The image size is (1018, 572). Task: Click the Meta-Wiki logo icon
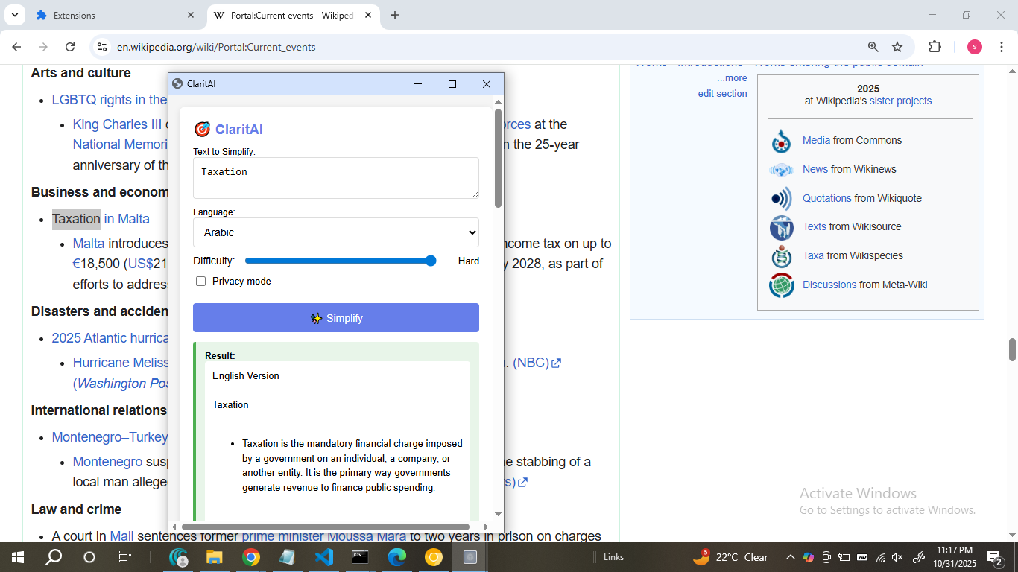781,285
